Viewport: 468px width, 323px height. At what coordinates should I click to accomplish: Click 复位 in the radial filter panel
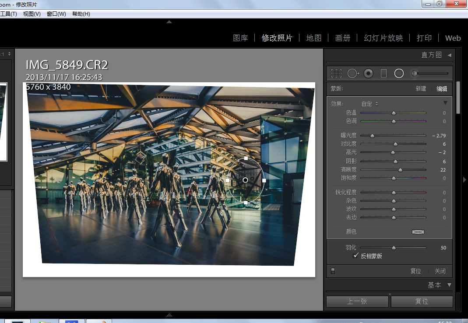click(415, 271)
